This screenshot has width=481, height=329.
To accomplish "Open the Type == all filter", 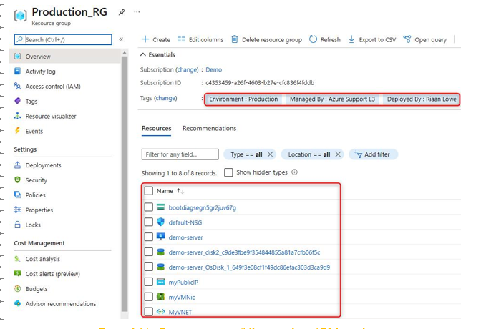I will (246, 154).
